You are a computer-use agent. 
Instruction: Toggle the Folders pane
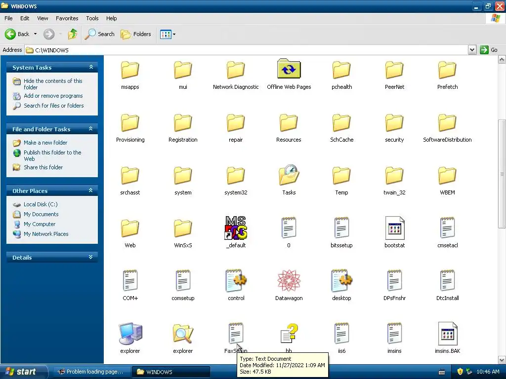click(135, 34)
